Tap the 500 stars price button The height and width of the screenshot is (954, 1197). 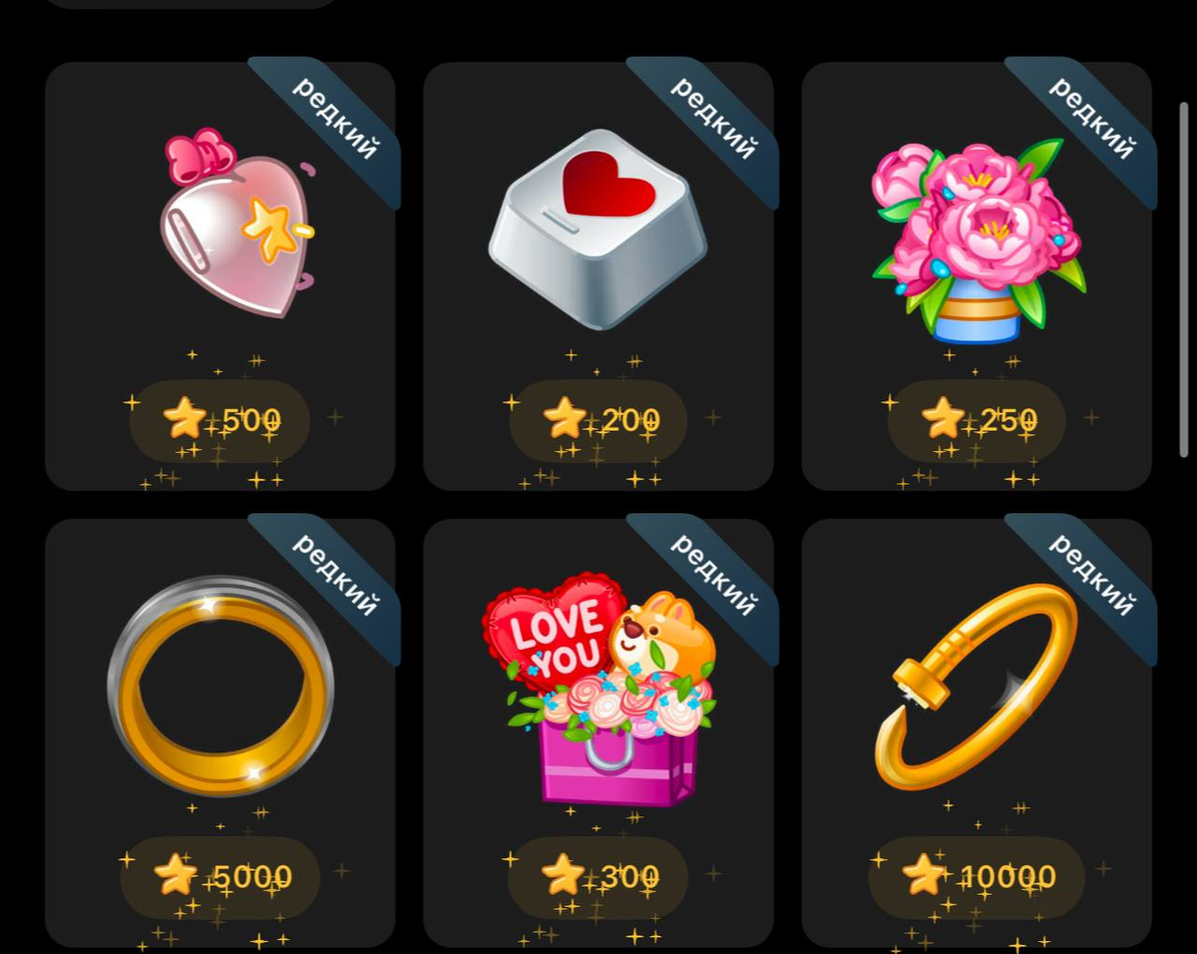point(219,420)
